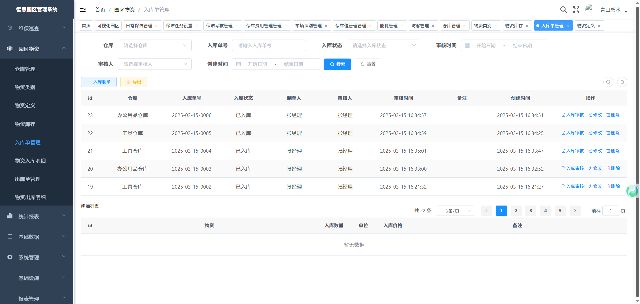This screenshot has height=304, width=640.
Task: Click the floating green assistant icon
Action: pyautogui.click(x=632, y=191)
